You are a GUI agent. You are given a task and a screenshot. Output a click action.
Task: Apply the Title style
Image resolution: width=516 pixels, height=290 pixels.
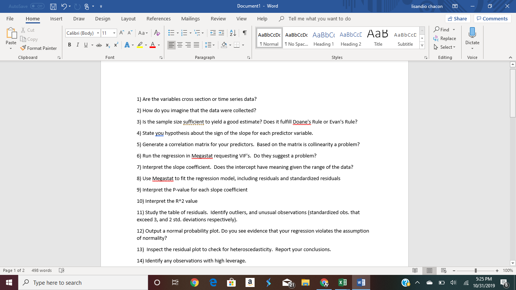[x=378, y=38]
